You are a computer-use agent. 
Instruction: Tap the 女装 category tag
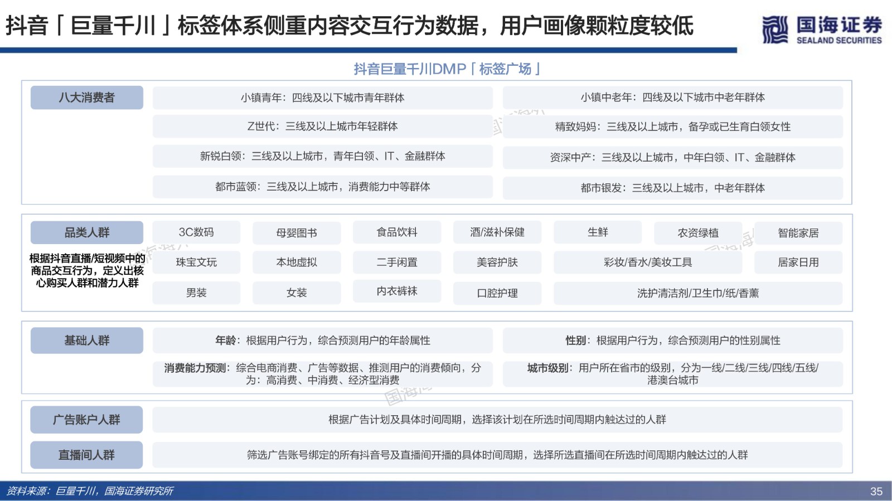coord(297,293)
